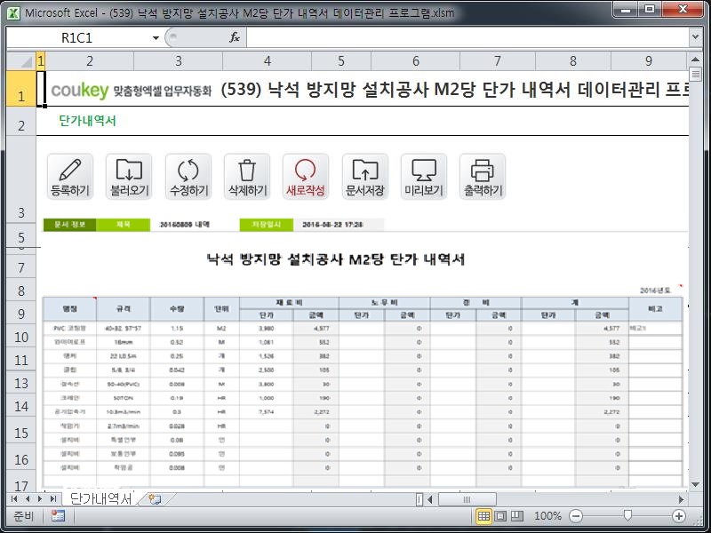Open the 단가내역서 sheet tab
Image resolution: width=711 pixels, height=533 pixels.
coord(100,498)
